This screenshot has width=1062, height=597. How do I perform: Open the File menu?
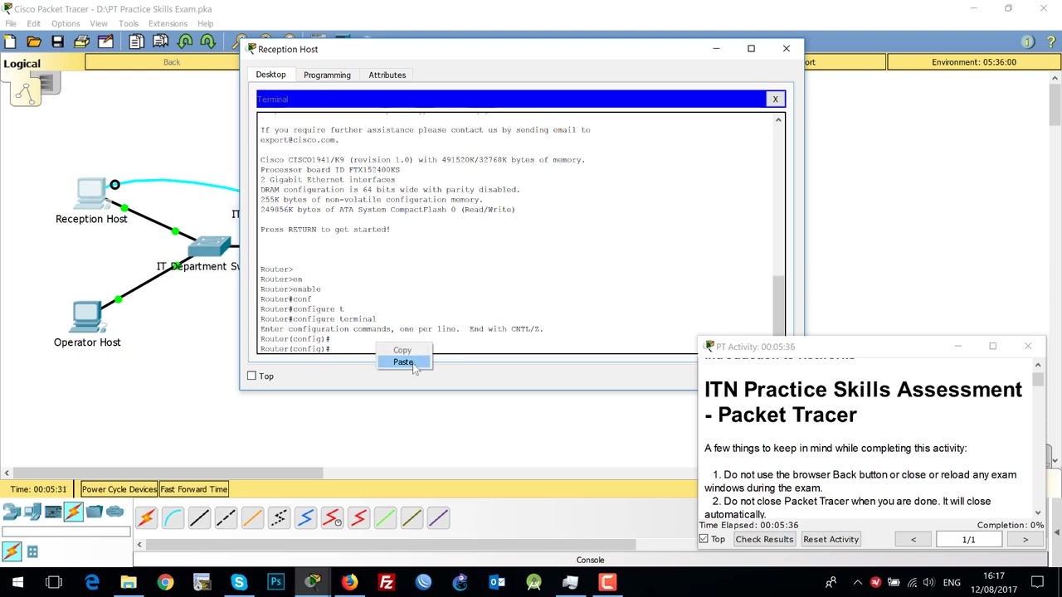(x=11, y=23)
